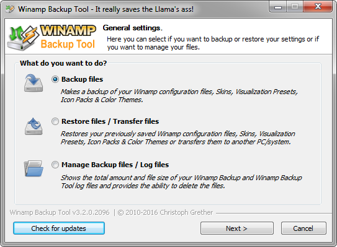Click the Winamp Backup Tool title bar icon
The width and height of the screenshot is (337, 247).
[10, 9]
